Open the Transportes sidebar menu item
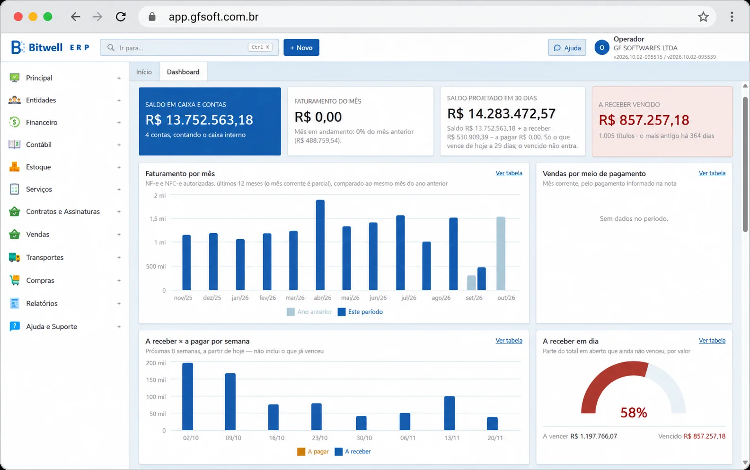 coord(65,257)
